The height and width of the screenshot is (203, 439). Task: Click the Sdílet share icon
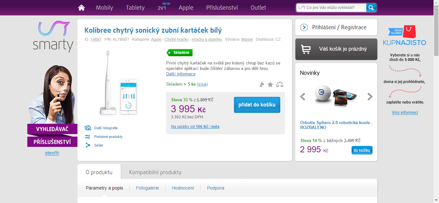click(x=88, y=145)
